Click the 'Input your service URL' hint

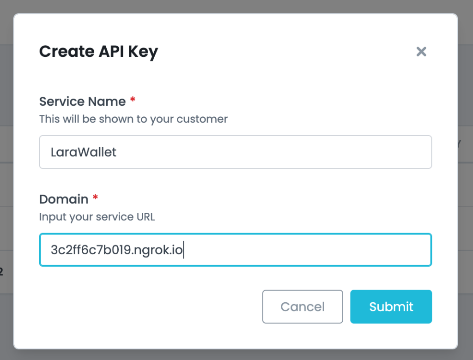tap(97, 217)
